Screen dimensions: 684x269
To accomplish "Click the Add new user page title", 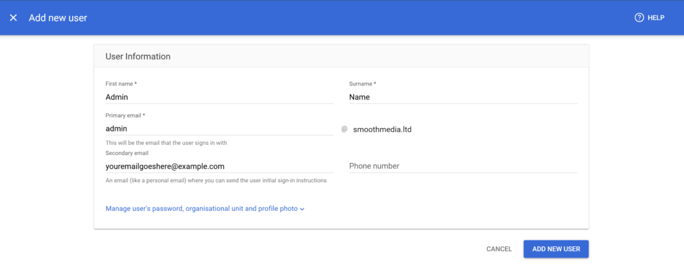I will pos(58,18).
